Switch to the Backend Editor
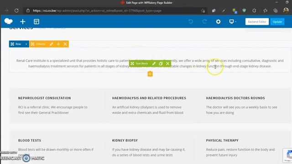The width and height of the screenshot is (292, 164). coord(257,21)
